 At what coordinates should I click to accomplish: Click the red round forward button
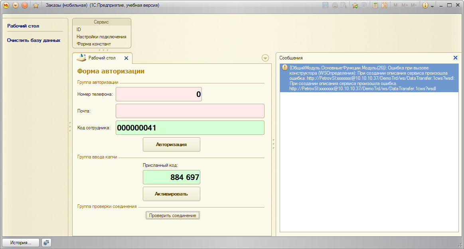(25, 5)
